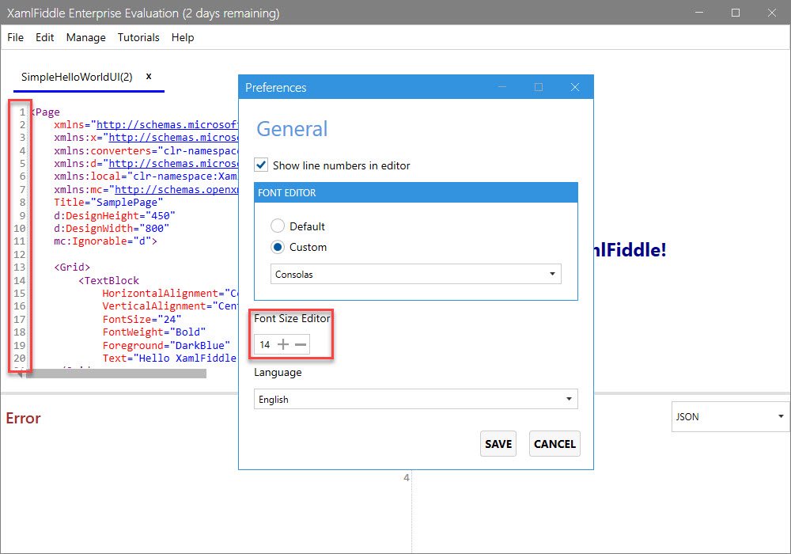The height and width of the screenshot is (554, 791).
Task: Minimize the XamlFiddle main window
Action: (699, 13)
